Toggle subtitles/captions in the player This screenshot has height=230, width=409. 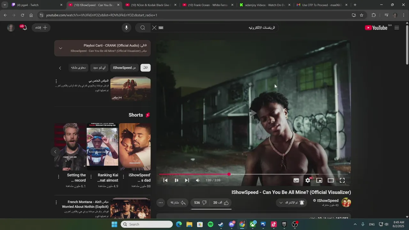pyautogui.click(x=296, y=180)
